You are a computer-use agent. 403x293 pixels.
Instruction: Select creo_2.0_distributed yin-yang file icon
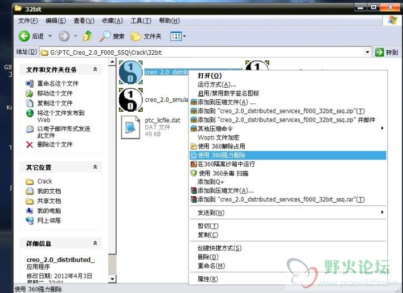coord(130,73)
